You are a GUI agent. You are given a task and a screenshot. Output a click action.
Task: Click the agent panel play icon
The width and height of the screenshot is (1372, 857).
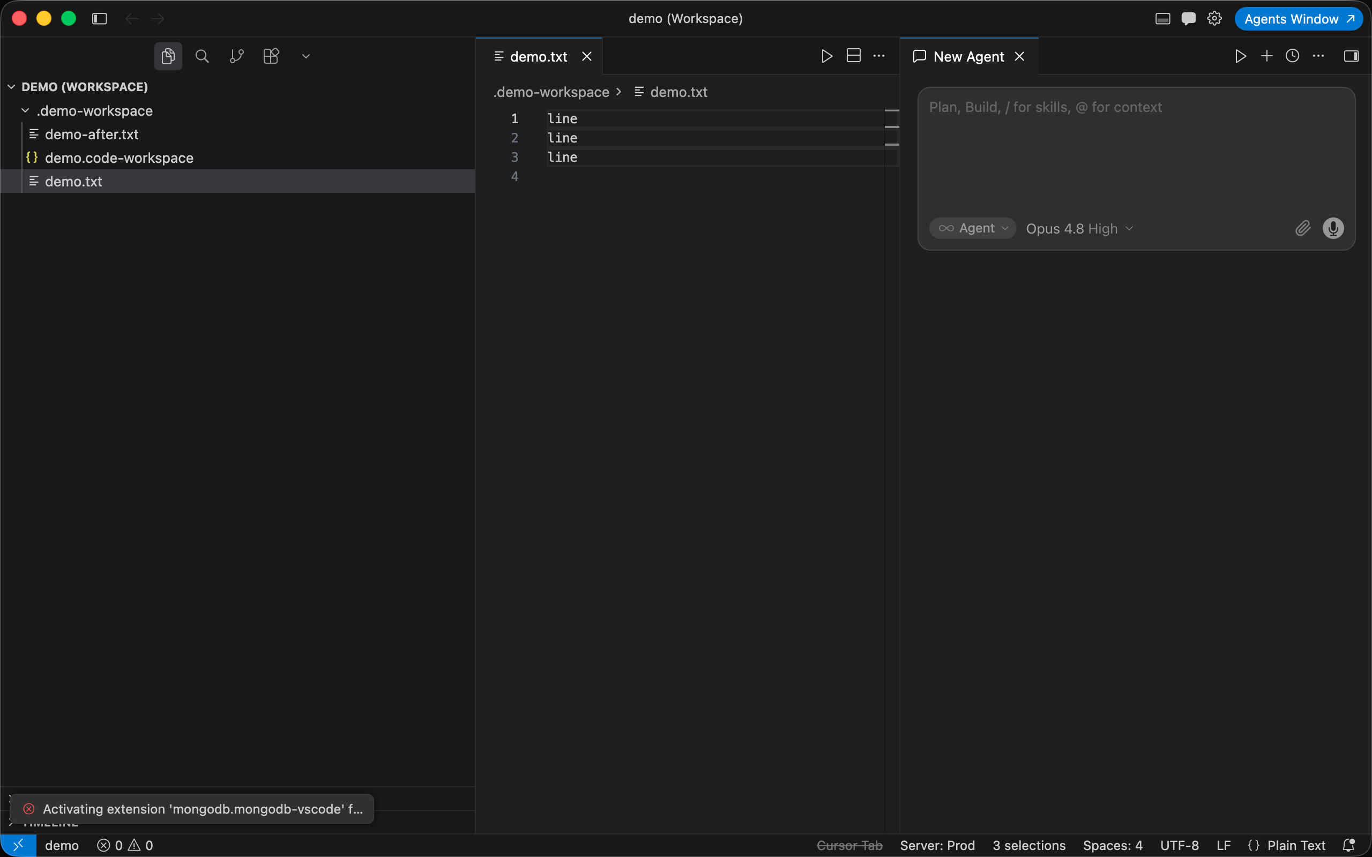pos(1241,56)
